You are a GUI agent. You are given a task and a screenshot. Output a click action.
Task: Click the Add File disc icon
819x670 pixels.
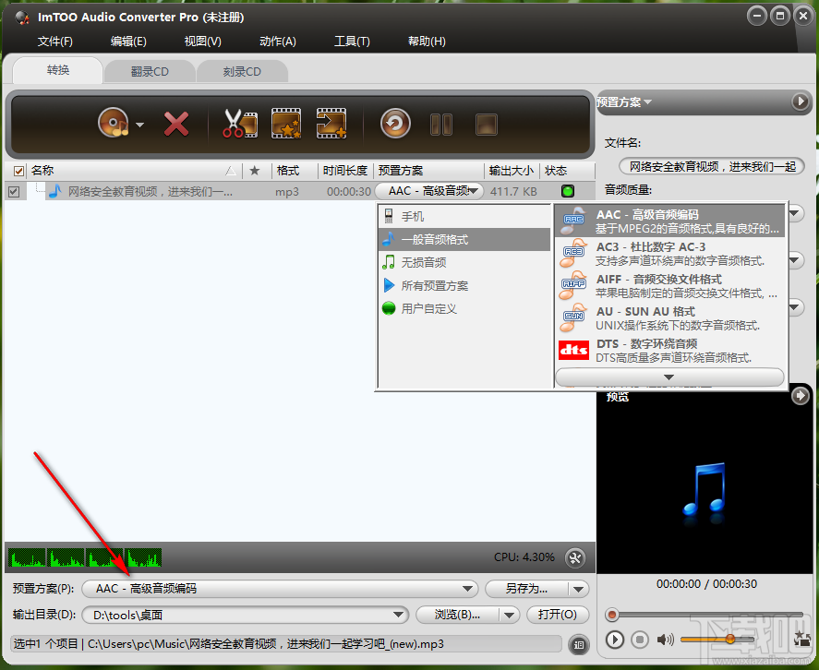115,124
